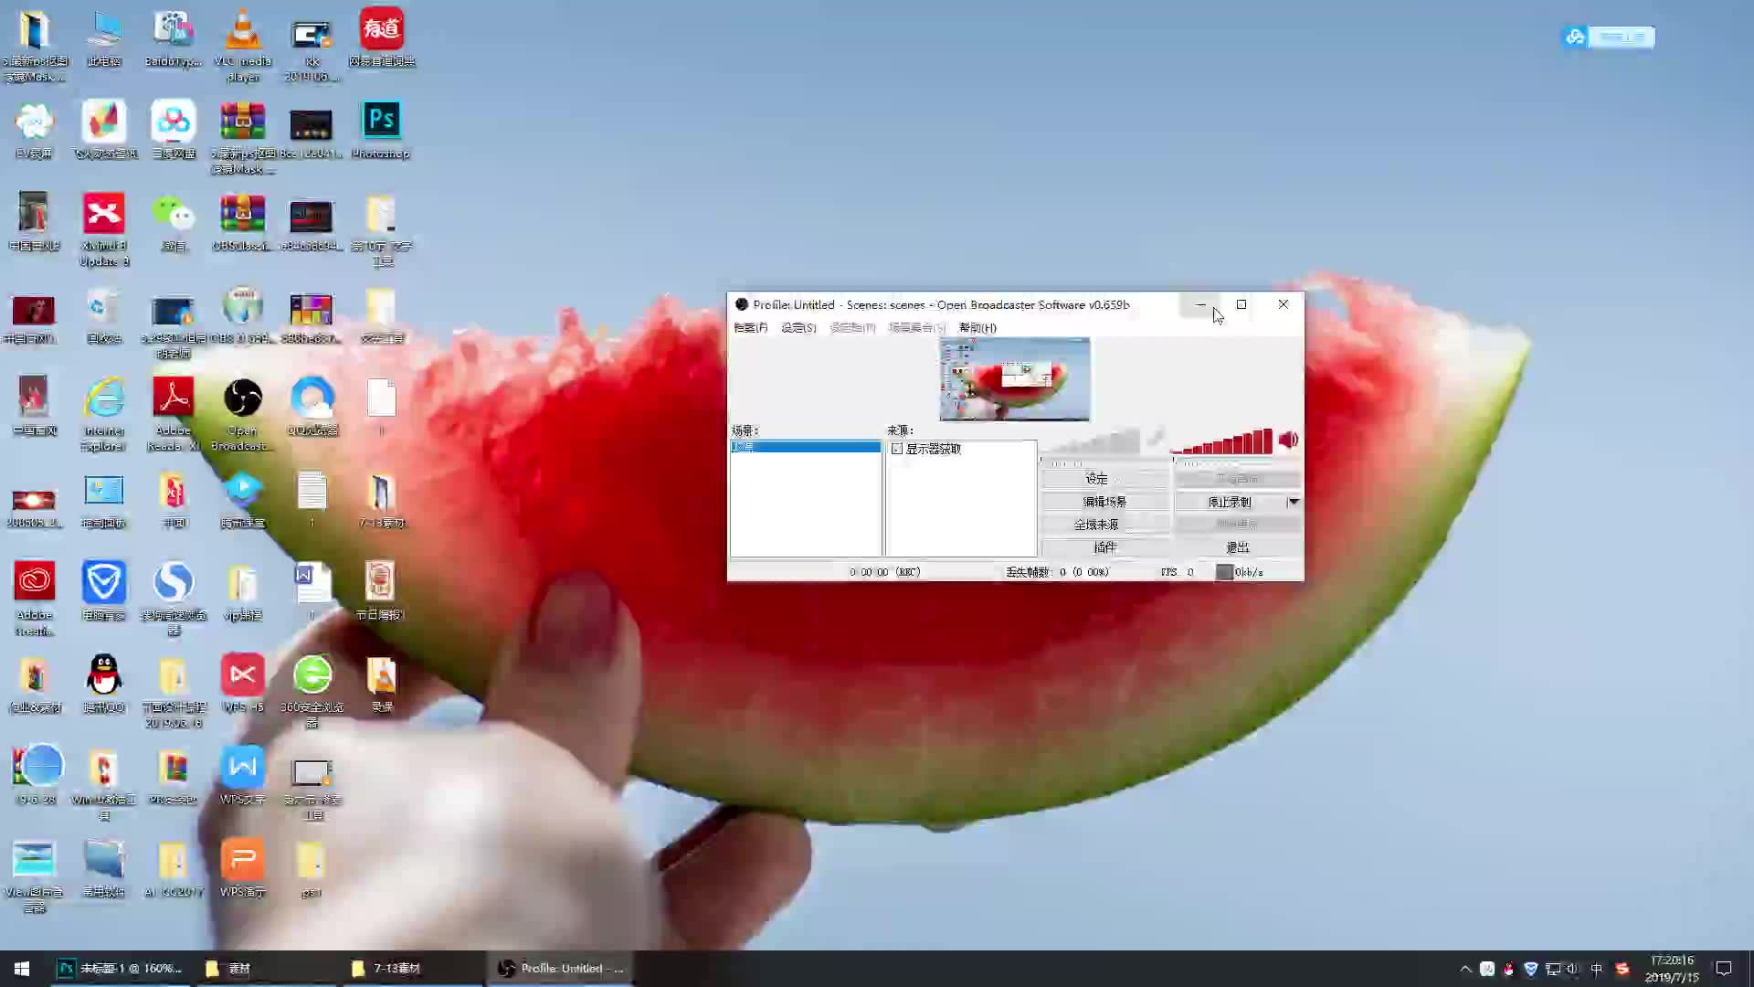Open the 帮助(H) menu in OBS
Image resolution: width=1754 pixels, height=987 pixels.
point(977,327)
